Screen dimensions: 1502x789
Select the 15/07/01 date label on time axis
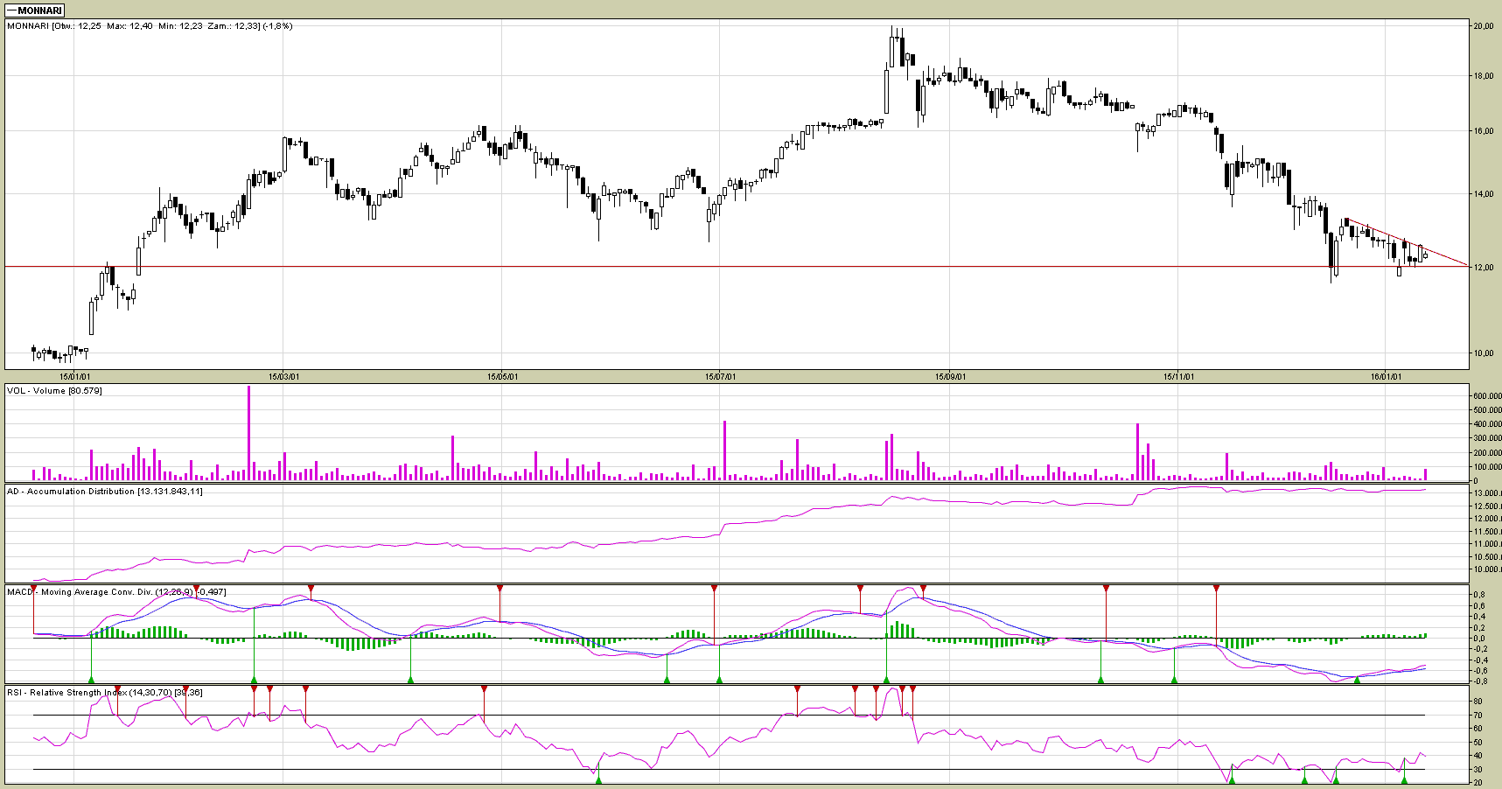pos(720,377)
